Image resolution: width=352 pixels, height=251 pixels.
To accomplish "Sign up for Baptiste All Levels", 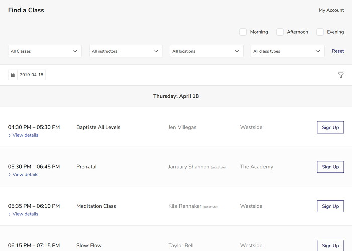I will [x=330, y=128].
